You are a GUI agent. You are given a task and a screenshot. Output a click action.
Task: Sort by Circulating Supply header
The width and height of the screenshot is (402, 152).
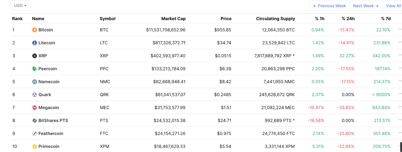point(275,19)
